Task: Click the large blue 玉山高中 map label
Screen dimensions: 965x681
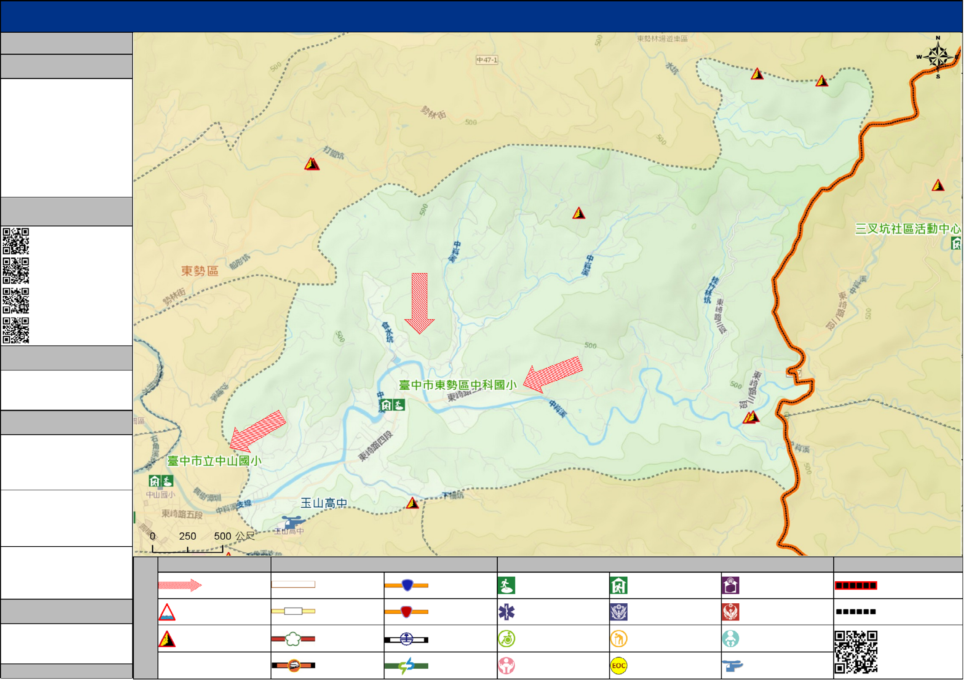Action: pyautogui.click(x=324, y=504)
